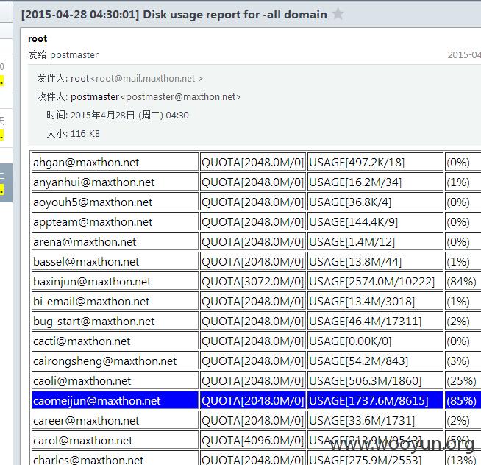Image resolution: width=481 pixels, height=465 pixels.
Task: Click the email subject Disk usage report title
Action: click(x=174, y=15)
